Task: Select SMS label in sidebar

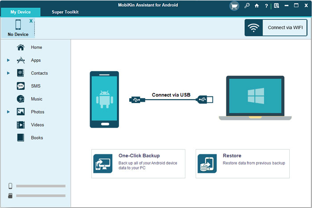Action: point(36,86)
